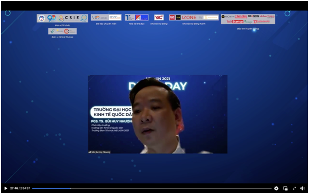Click the 27:46 / 2:54:37 time display
The width and height of the screenshot is (309, 194).
click(20, 188)
